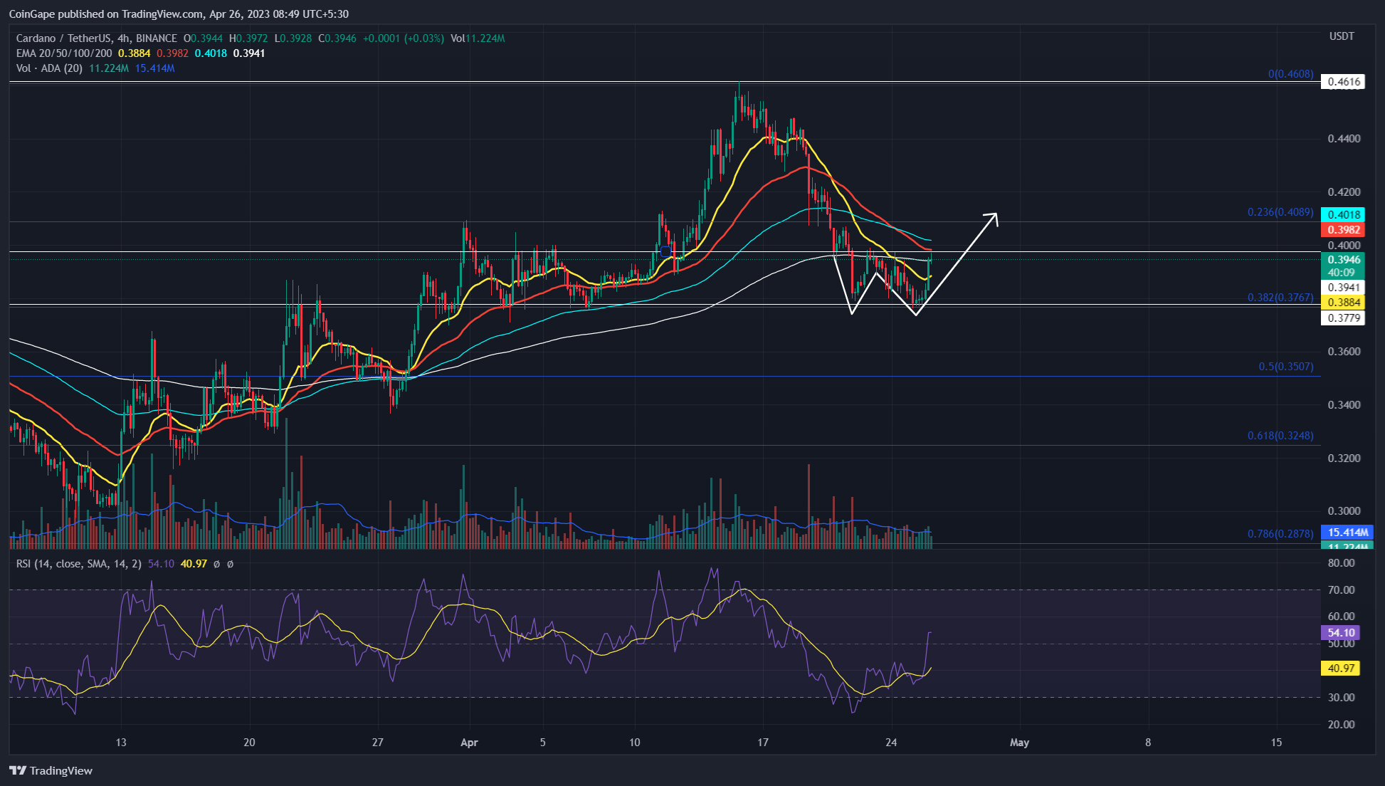Viewport: 1385px width, 786px height.
Task: Open the Vol · ADA (20) indicator legend
Action: pyautogui.click(x=49, y=68)
